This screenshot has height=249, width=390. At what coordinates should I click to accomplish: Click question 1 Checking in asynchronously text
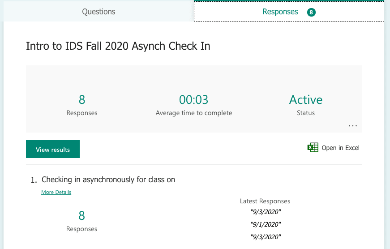point(108,180)
